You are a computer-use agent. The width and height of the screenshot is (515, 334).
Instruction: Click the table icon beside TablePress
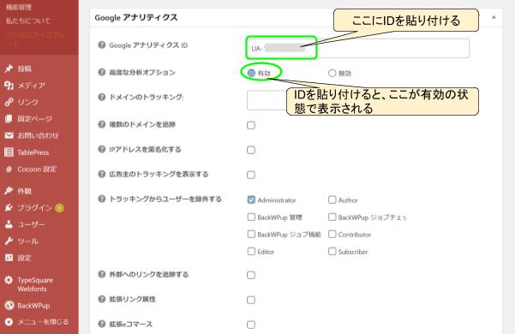click(9, 152)
